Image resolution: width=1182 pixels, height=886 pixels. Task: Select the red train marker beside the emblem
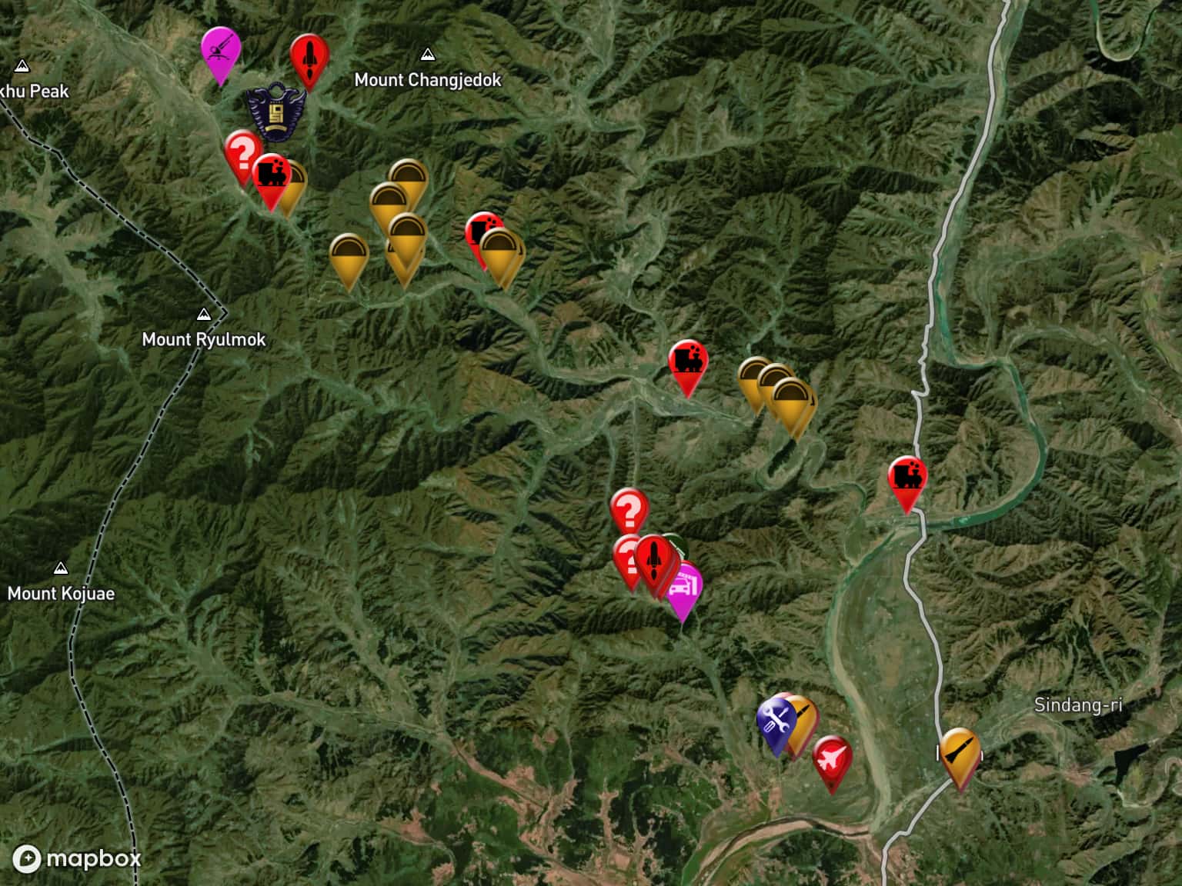click(269, 175)
